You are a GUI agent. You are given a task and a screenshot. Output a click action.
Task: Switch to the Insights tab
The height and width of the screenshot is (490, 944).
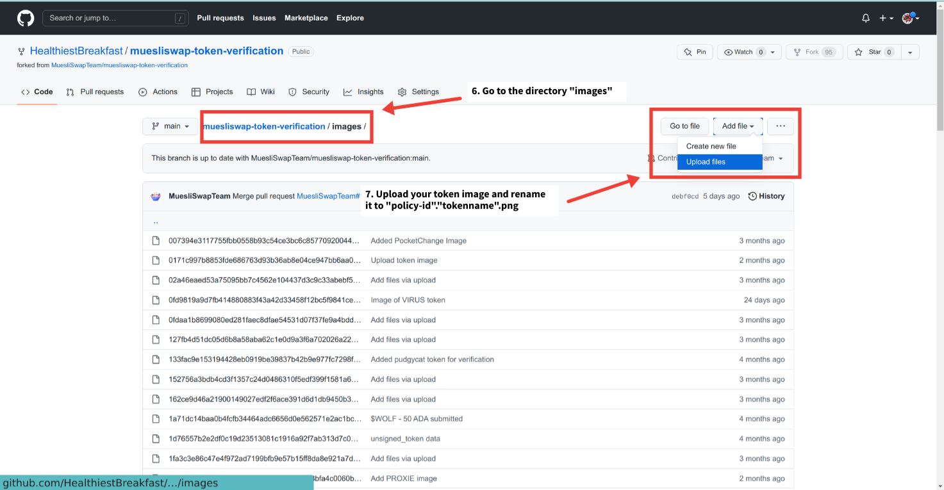[x=363, y=92]
